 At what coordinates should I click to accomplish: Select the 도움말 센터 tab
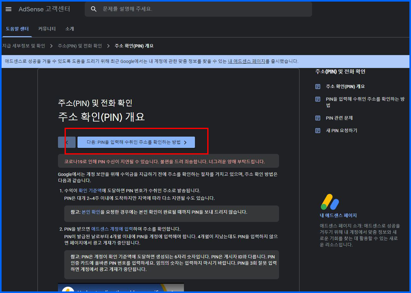point(17,29)
